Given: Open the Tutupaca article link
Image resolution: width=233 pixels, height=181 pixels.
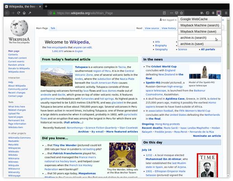Looking at the screenshot, I should pos(81,67).
